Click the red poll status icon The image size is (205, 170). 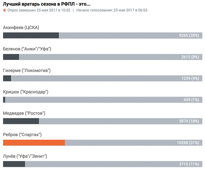[x=4, y=10]
